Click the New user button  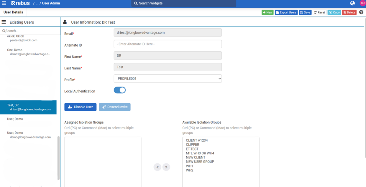tap(267, 12)
